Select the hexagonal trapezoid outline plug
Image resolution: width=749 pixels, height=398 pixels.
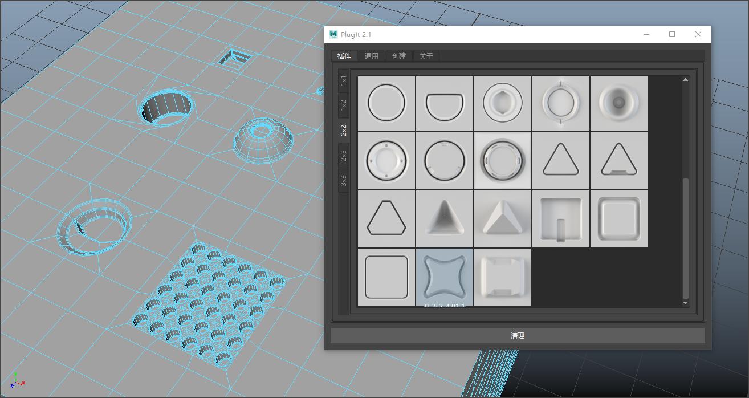pos(386,218)
